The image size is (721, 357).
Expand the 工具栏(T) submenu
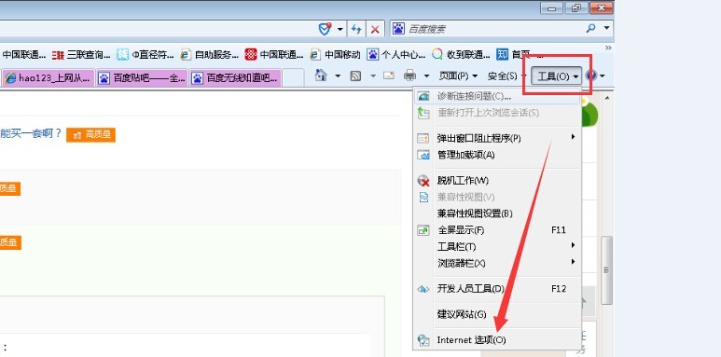pyautogui.click(x=497, y=246)
